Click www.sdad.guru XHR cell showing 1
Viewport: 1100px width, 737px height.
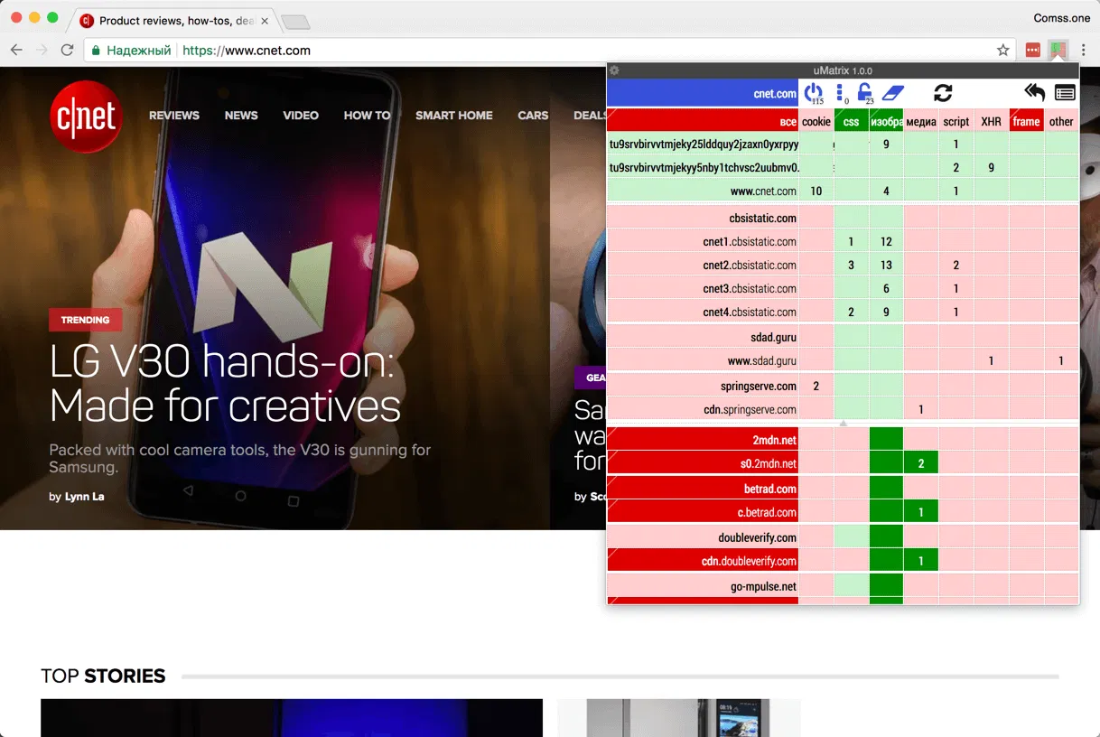point(992,360)
